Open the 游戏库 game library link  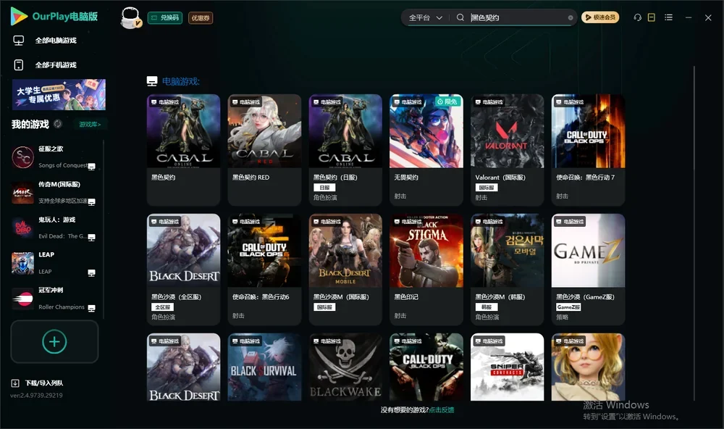point(90,125)
